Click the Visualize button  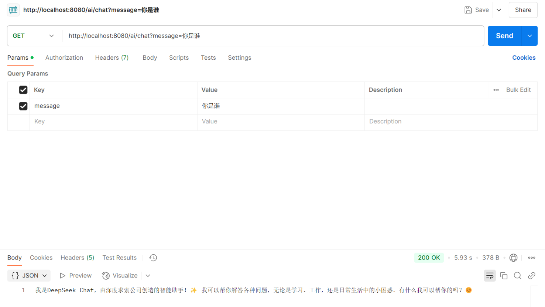click(120, 276)
